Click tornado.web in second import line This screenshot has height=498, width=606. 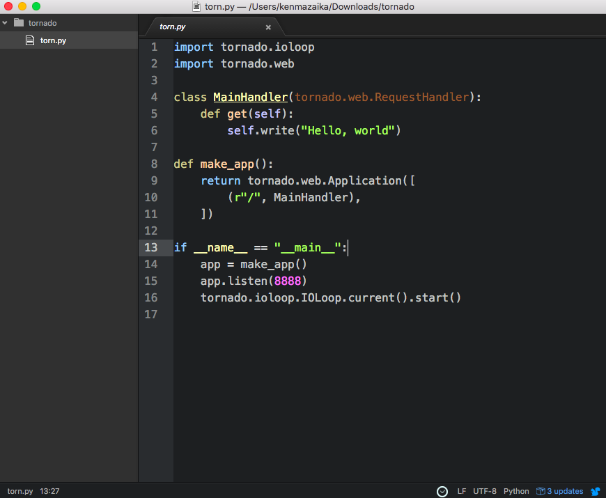pyautogui.click(x=258, y=64)
